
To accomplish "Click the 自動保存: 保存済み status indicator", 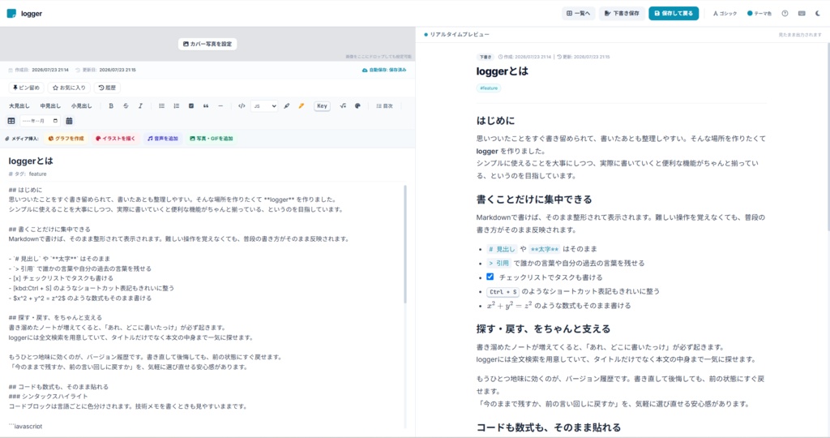I will pyautogui.click(x=384, y=70).
